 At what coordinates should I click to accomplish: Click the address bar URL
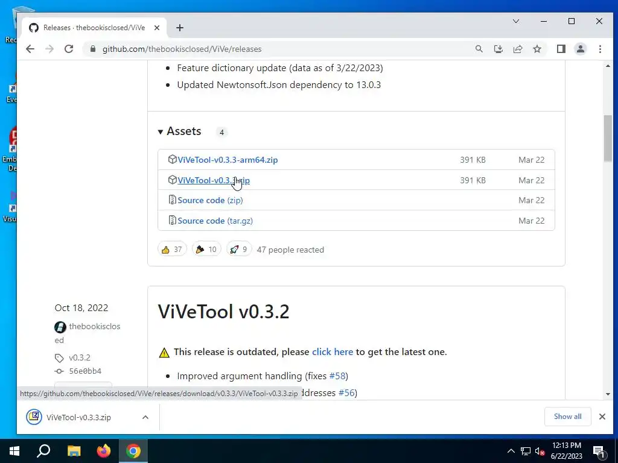182,49
